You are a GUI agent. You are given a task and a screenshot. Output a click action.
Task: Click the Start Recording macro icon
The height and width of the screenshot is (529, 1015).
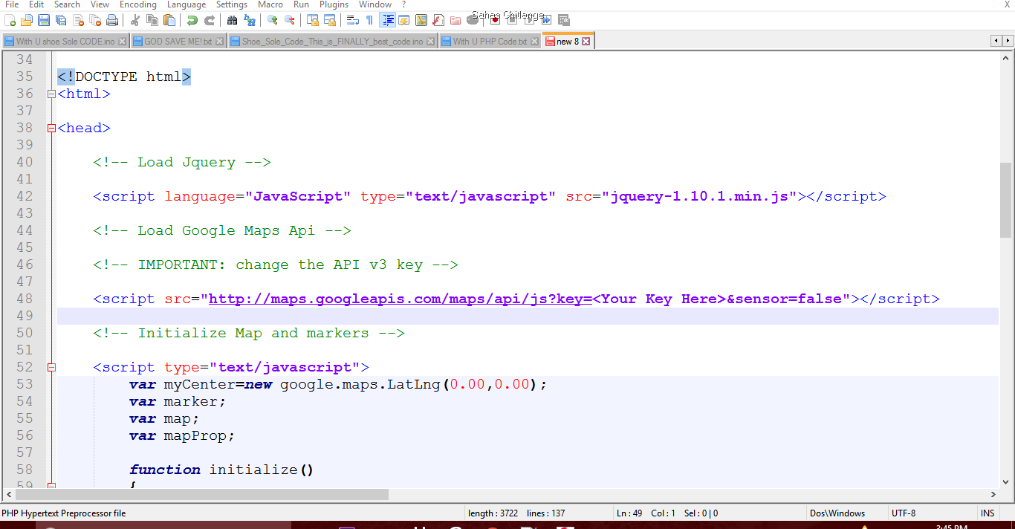[x=494, y=20]
